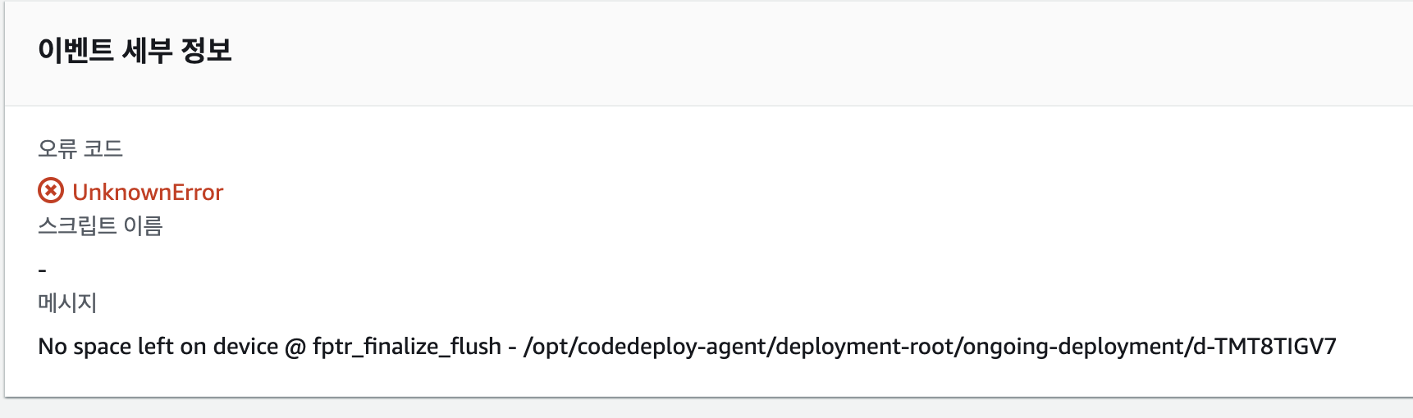
Task: Click the 스크립트 이름 label
Action: [100, 225]
